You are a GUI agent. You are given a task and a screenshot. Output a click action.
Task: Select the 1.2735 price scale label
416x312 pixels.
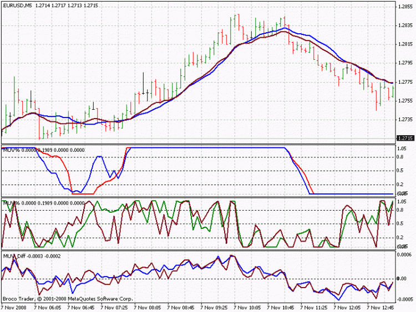coord(405,120)
